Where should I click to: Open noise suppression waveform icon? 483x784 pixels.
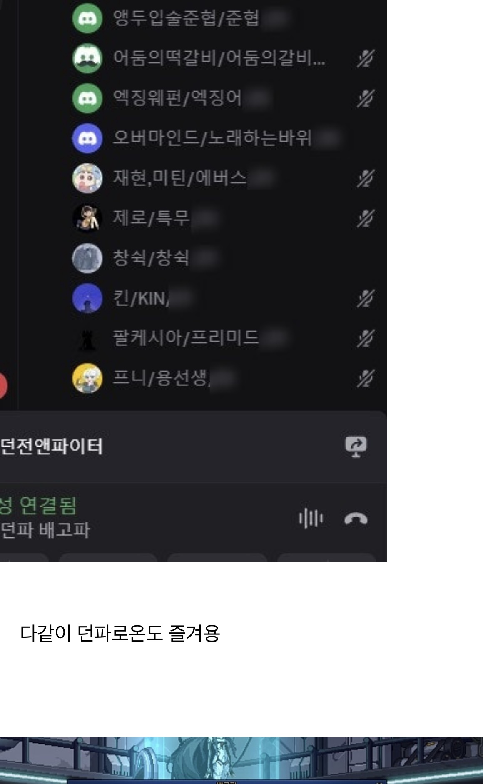[311, 519]
